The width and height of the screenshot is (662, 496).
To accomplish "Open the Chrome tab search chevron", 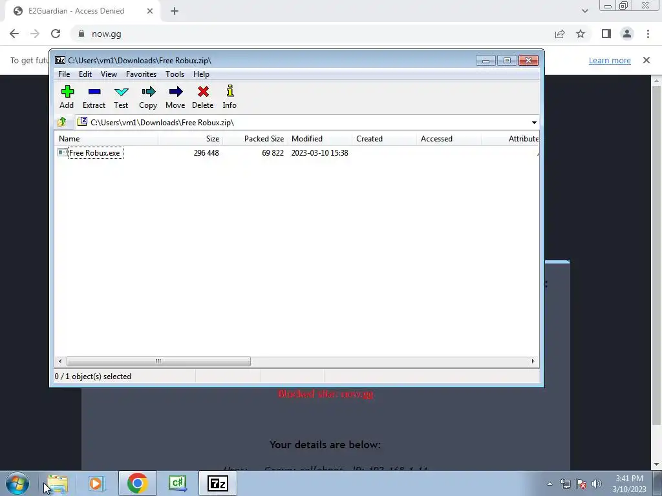I will click(584, 11).
